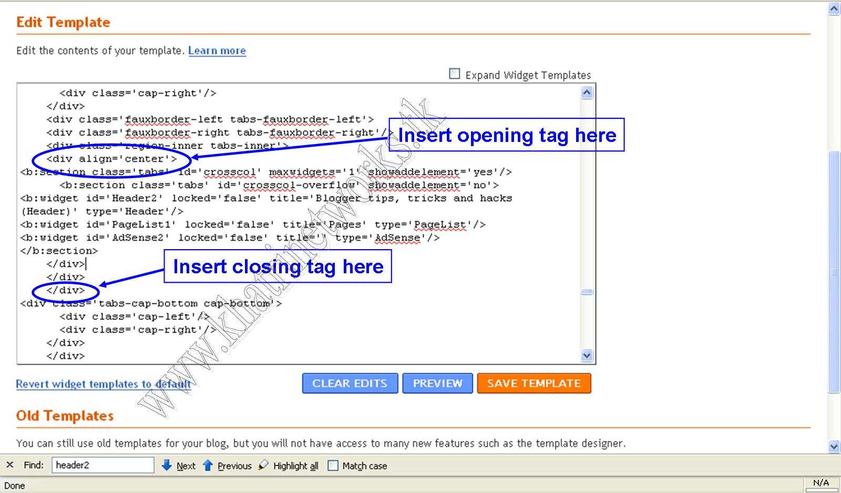Click the Find input field containing header2
This screenshot has width=841, height=493.
102,465
